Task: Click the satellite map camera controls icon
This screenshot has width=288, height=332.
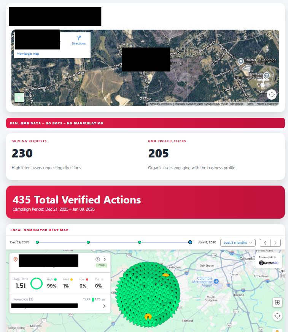Action: click(x=271, y=94)
